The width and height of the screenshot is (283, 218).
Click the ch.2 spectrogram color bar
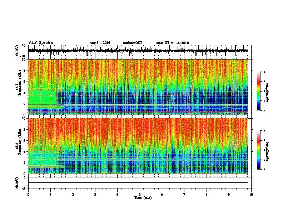[x=259, y=150]
